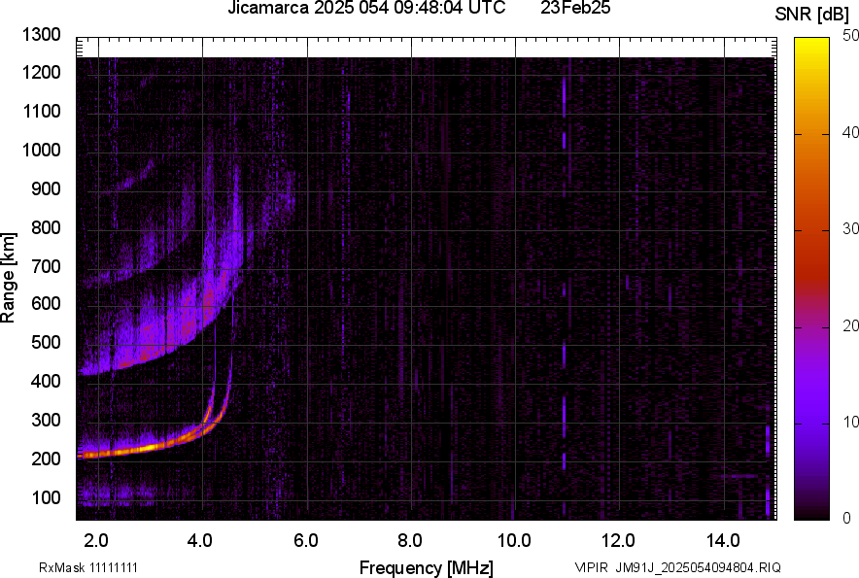Click the Frequency [MHz] axis label
The width and height of the screenshot is (859, 578).
[427, 567]
